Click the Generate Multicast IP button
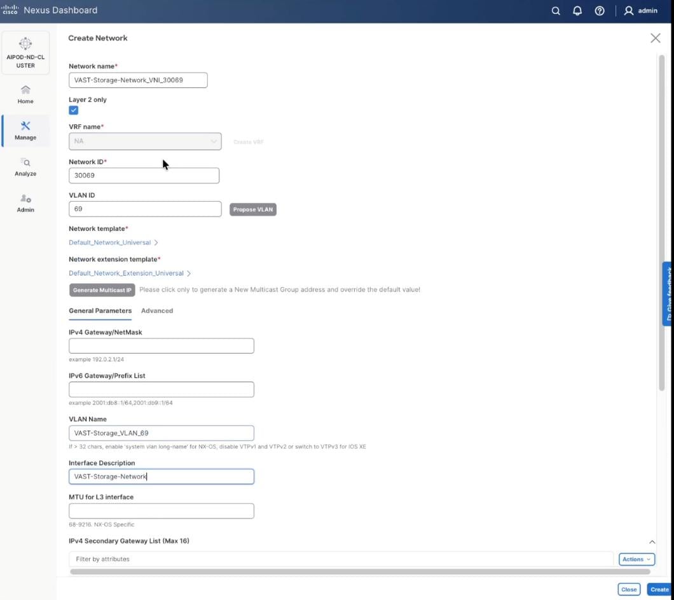This screenshot has width=674, height=600. pos(102,290)
